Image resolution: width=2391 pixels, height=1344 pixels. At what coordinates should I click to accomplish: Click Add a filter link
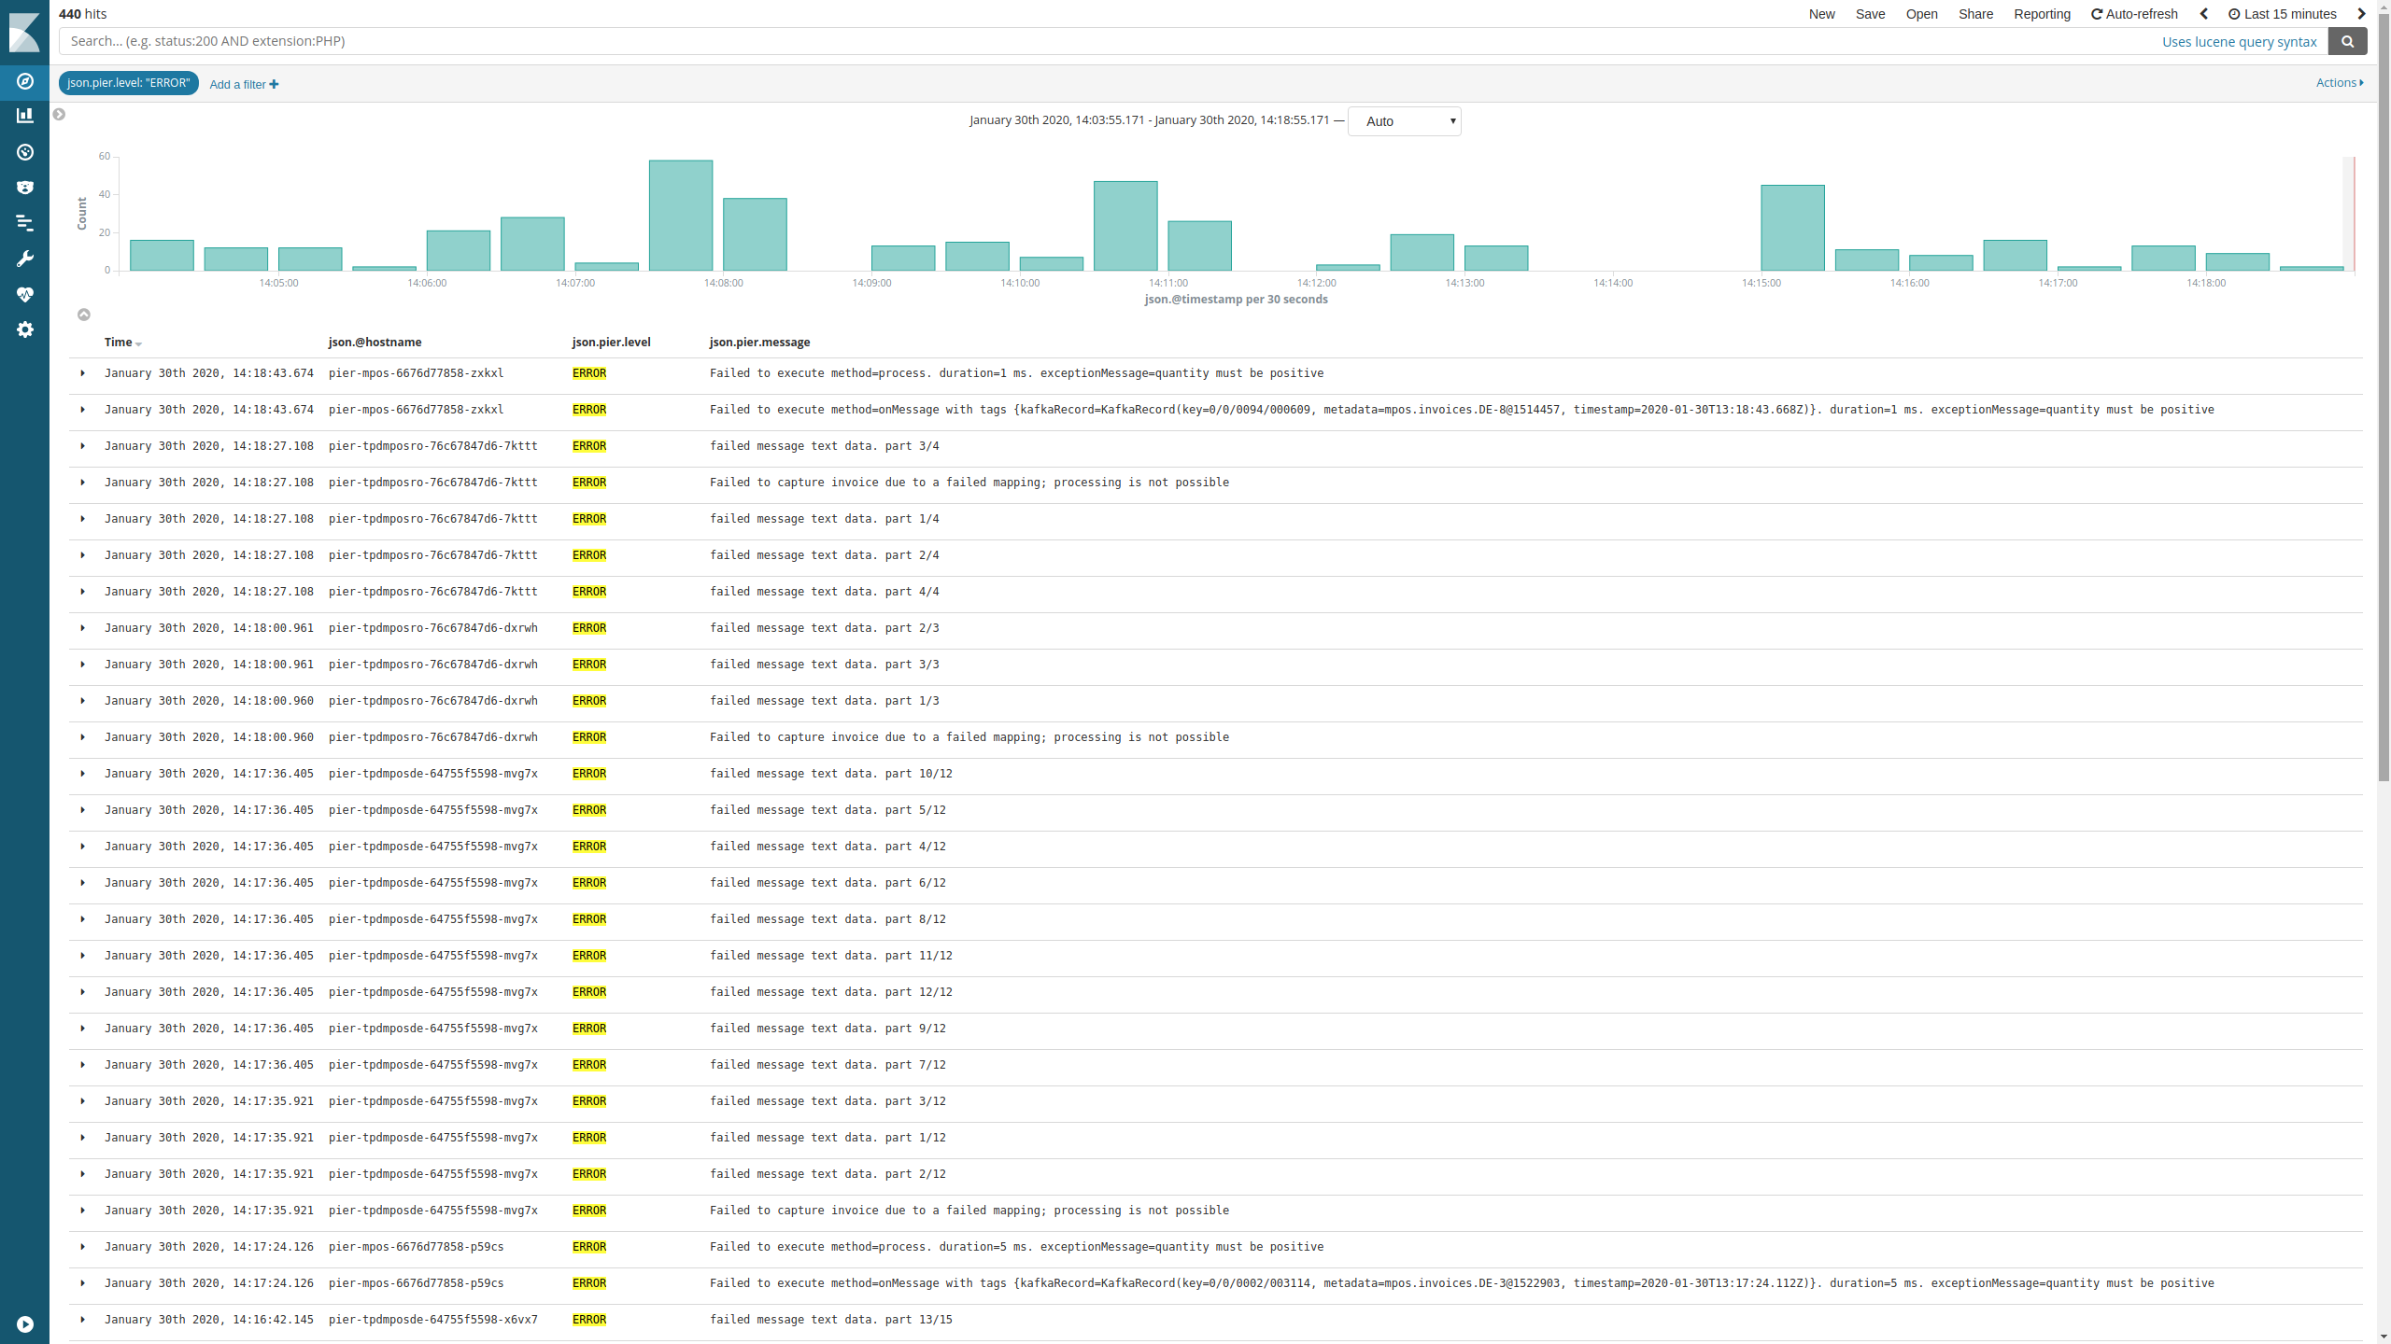click(x=242, y=84)
